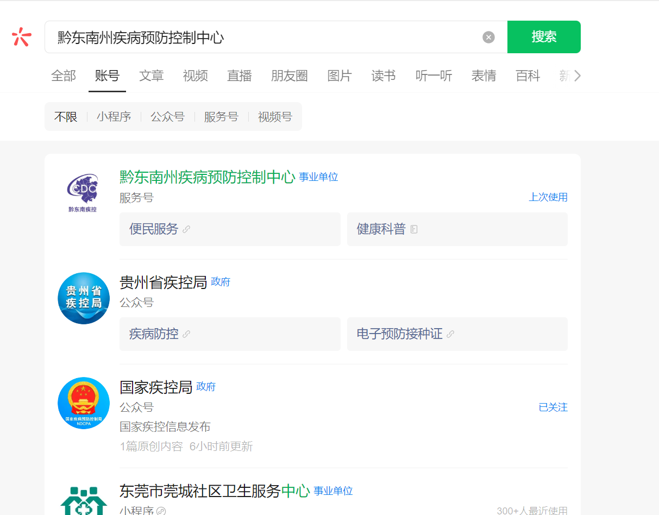This screenshot has height=515, width=659.
Task: Click the 事业单位 tag beside 黔东南州疾病预防控制中心
Action: point(318,177)
